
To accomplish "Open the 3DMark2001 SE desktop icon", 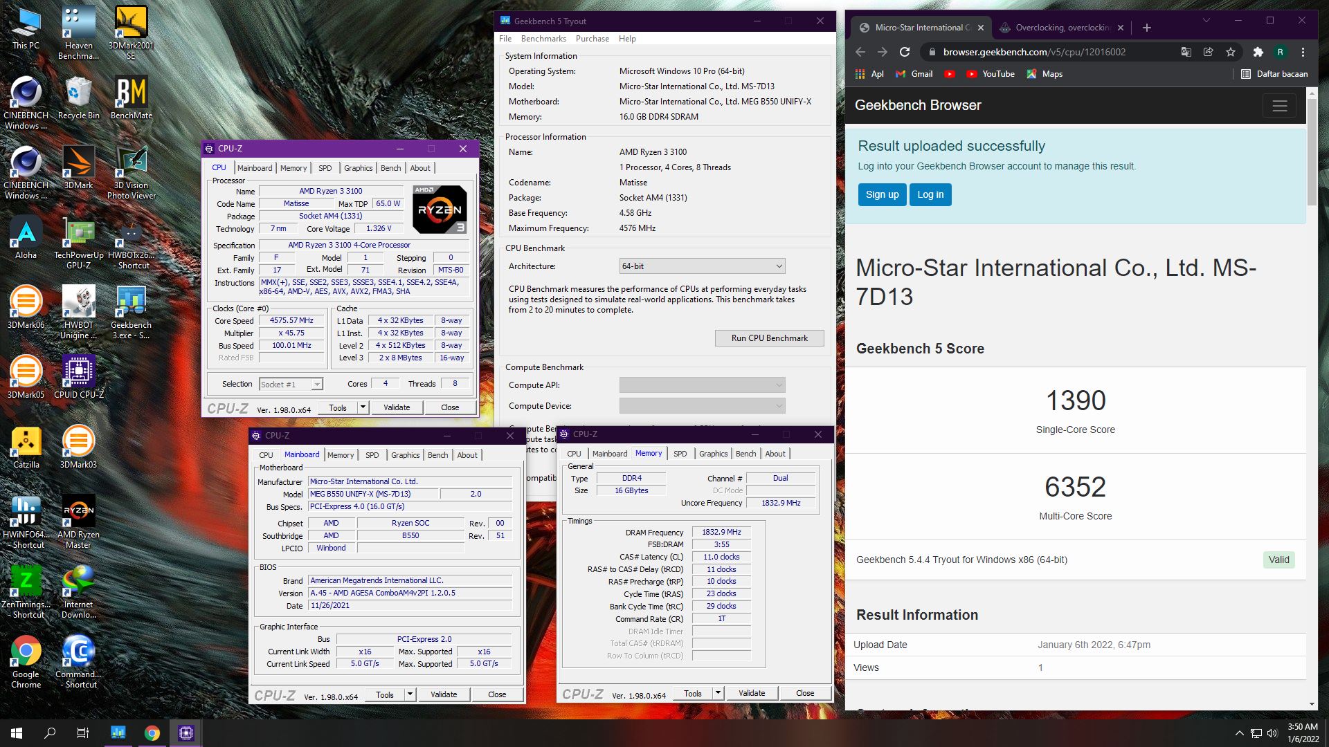I will [x=131, y=33].
